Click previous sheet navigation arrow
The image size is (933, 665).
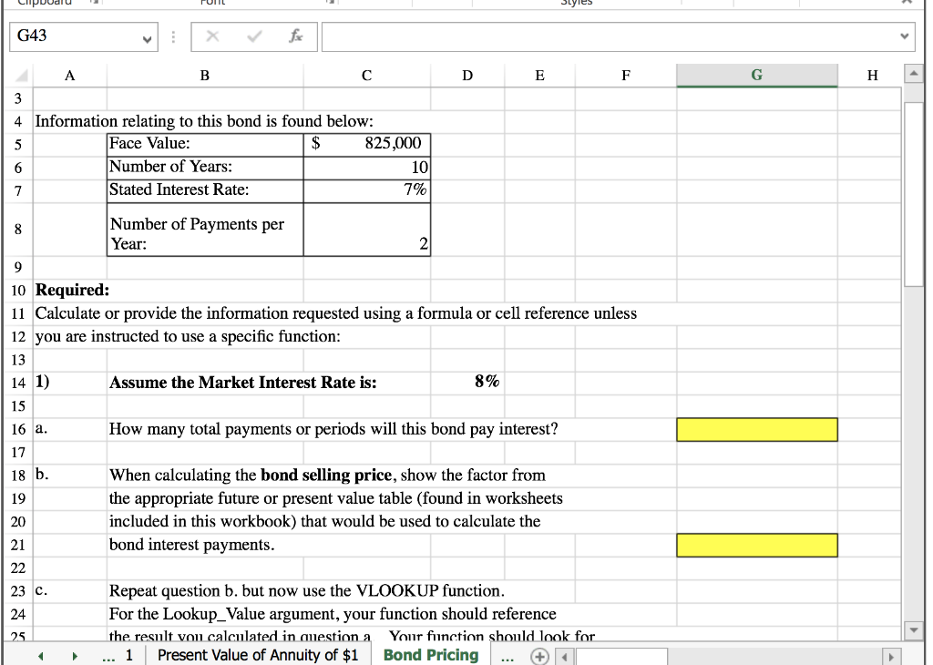coord(40,656)
